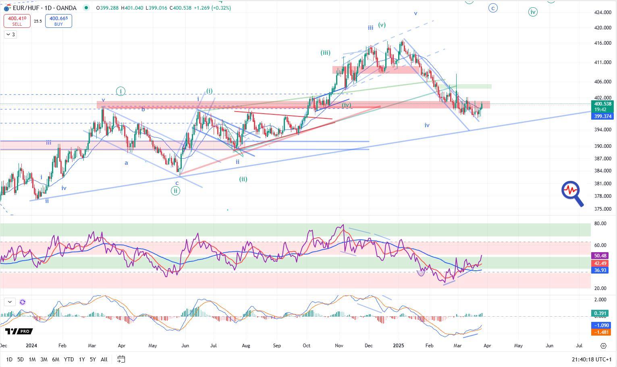
Task: Expand the lower pane legend chevron
Action: (10, 302)
